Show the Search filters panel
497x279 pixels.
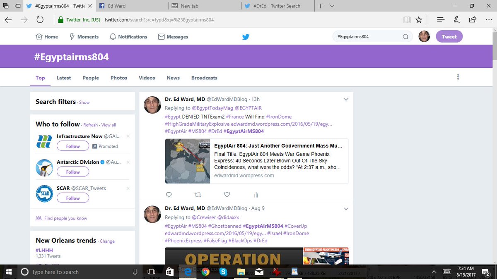pos(84,103)
